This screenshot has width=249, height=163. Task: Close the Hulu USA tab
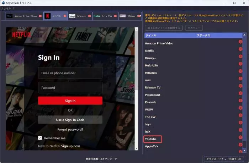pyautogui.click(x=115, y=16)
